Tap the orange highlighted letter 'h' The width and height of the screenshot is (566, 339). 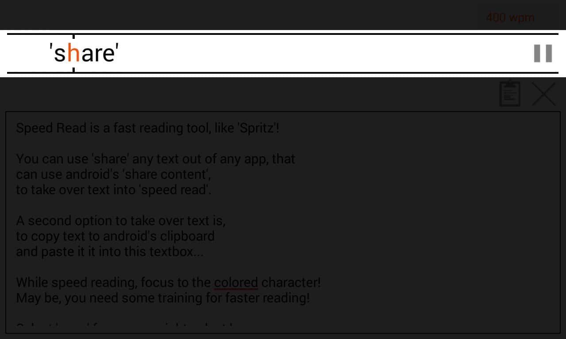click(x=74, y=53)
